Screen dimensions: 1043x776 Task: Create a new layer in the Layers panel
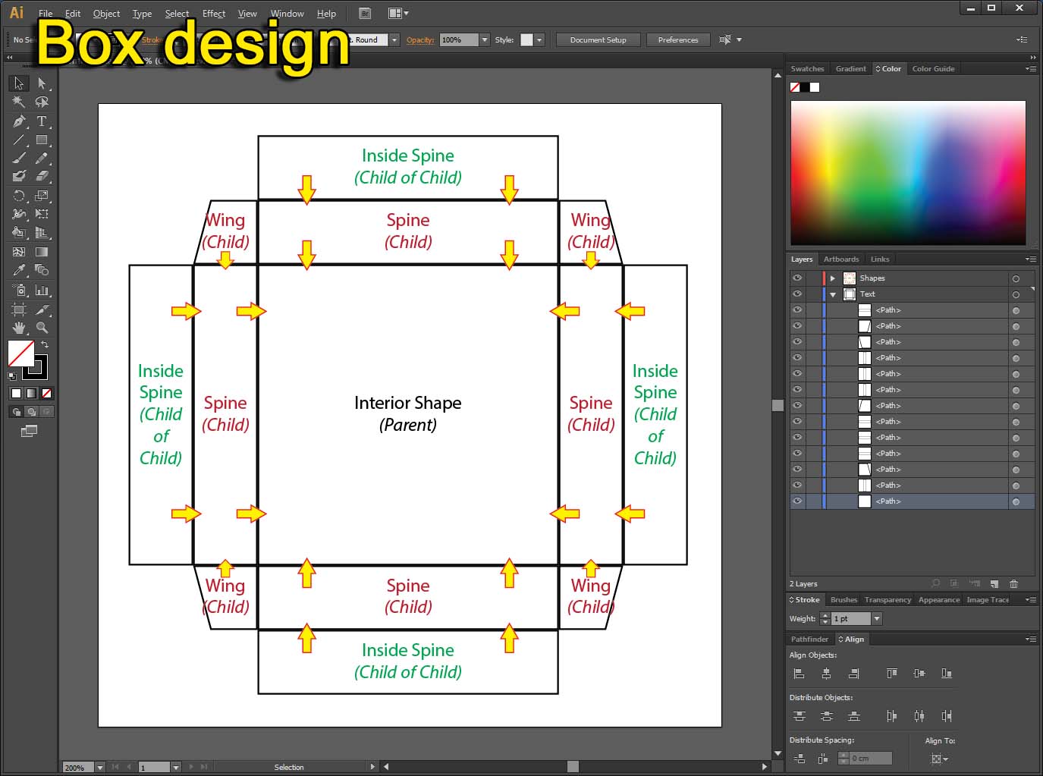[x=994, y=583]
